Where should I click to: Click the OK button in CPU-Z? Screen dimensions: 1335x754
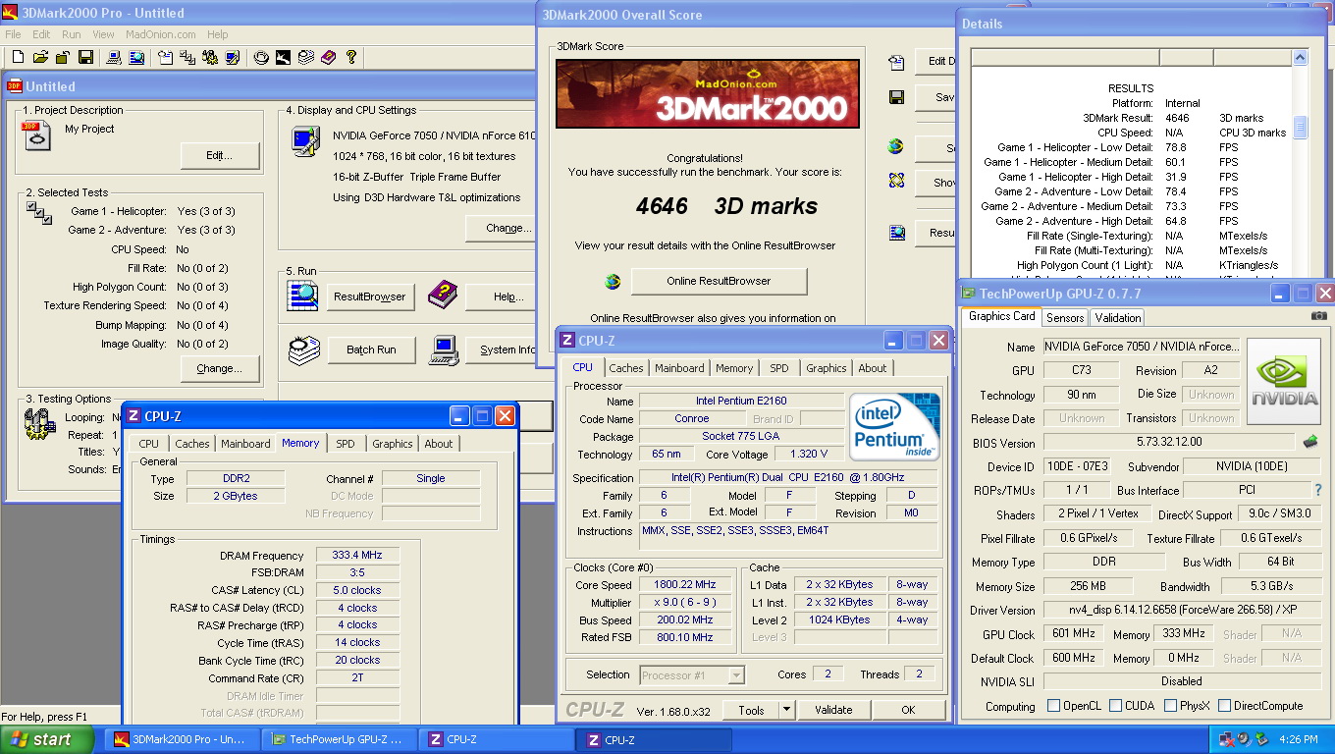point(908,710)
